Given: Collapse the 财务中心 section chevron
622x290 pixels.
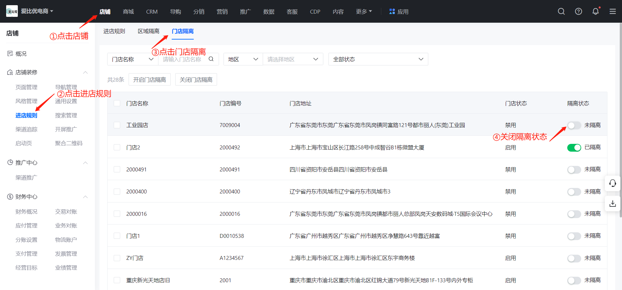Looking at the screenshot, I should click(x=86, y=197).
